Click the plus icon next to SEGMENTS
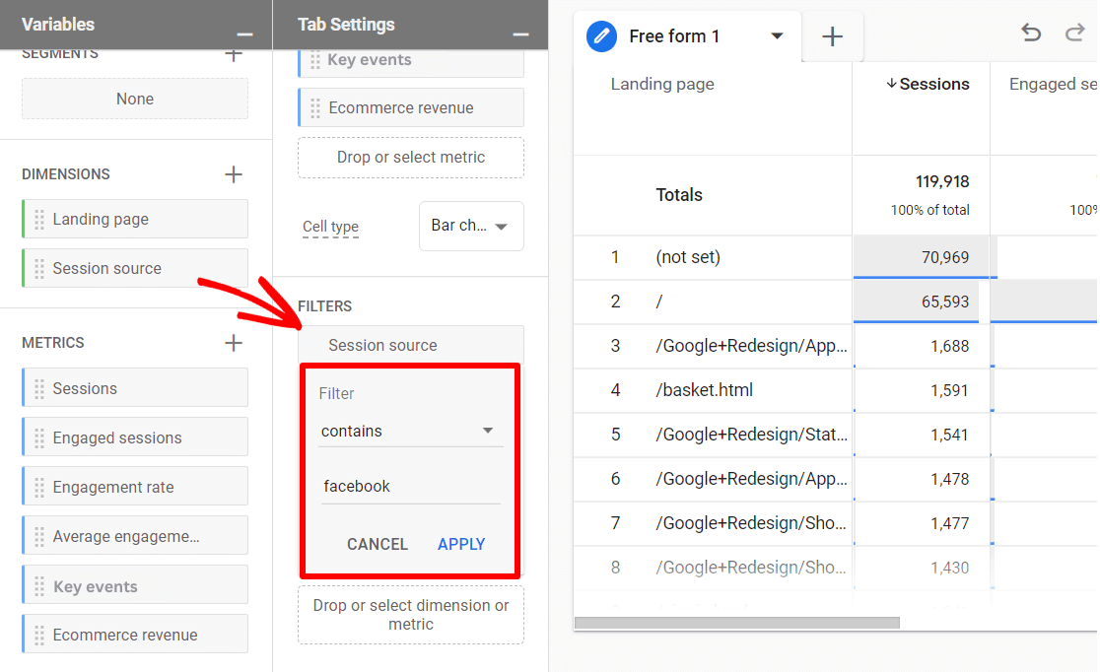The width and height of the screenshot is (1100, 672). 234,54
